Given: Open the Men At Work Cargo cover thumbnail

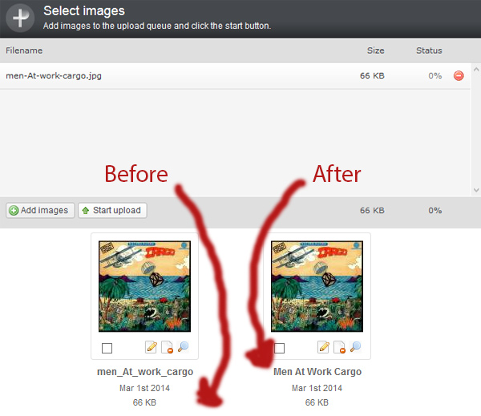Looking at the screenshot, I should point(317,286).
